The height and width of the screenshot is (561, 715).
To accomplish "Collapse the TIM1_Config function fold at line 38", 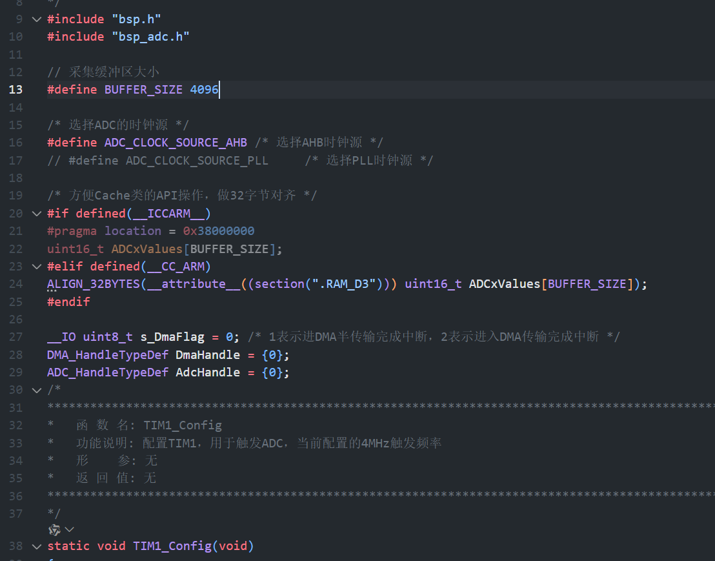I will pyautogui.click(x=37, y=546).
